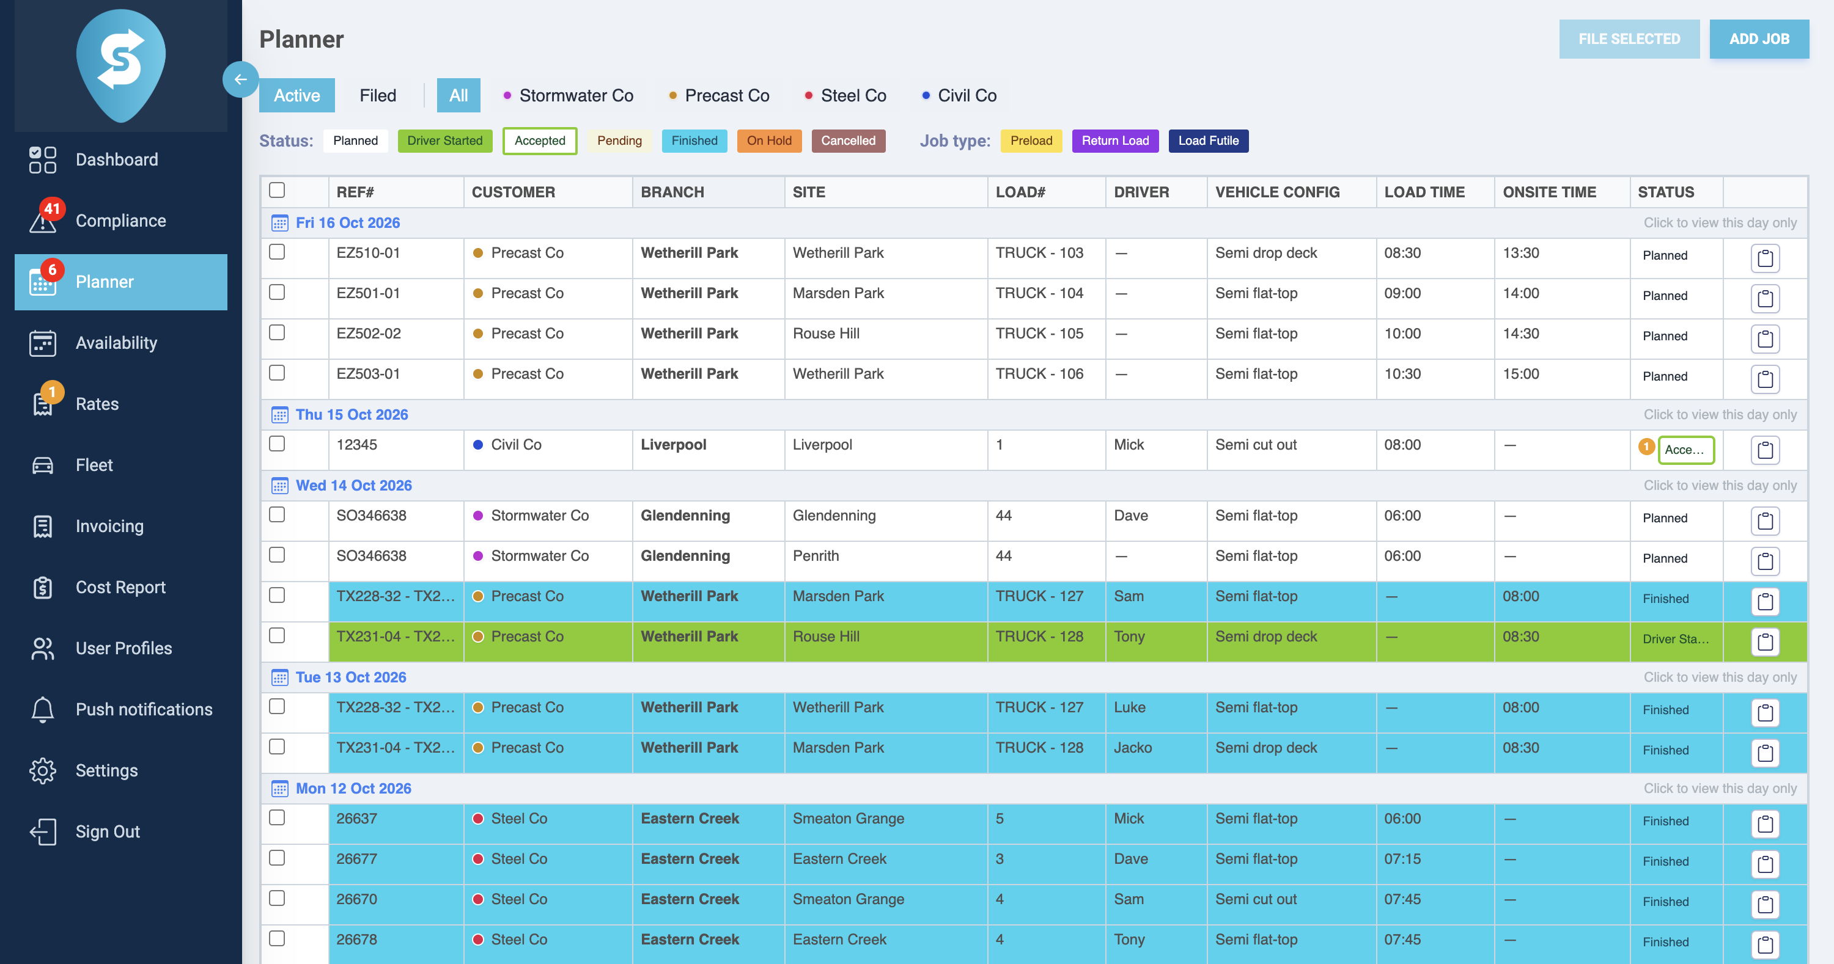
Task: Click the Availability calendar icon
Action: click(43, 342)
